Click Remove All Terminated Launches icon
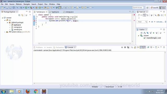Image resolution: width=167 pixels, height=94 pixels. [128, 47]
